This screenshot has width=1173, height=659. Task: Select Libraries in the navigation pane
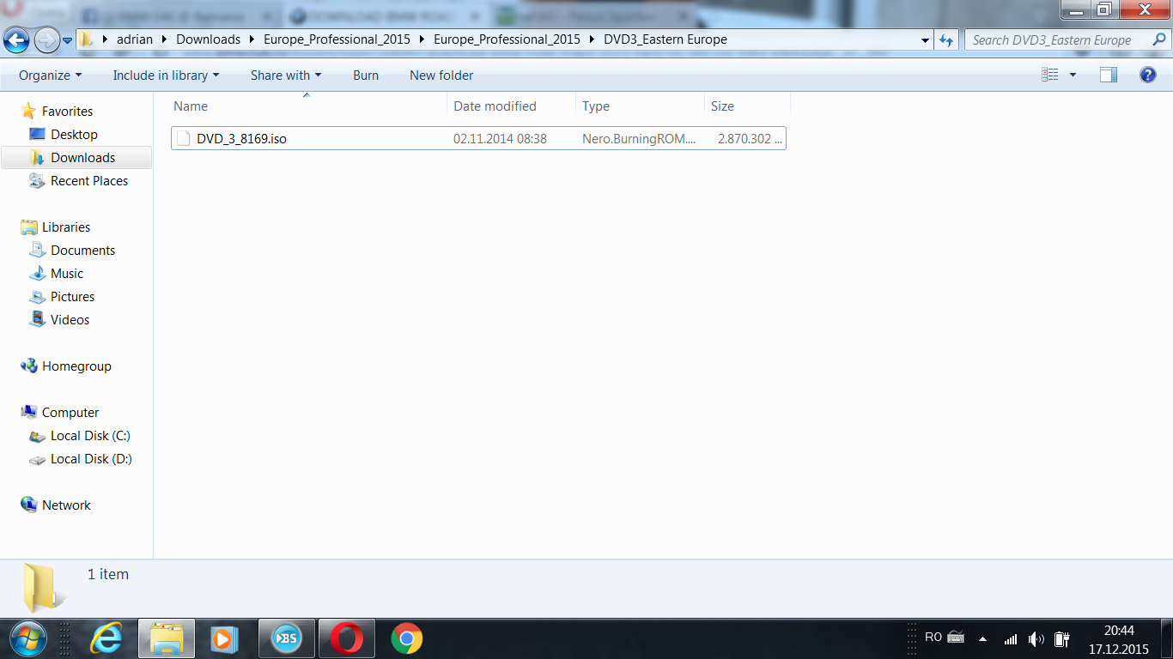point(66,227)
